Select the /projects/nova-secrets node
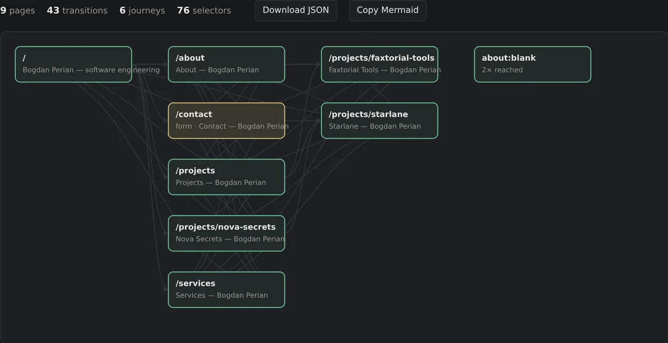 tap(227, 233)
